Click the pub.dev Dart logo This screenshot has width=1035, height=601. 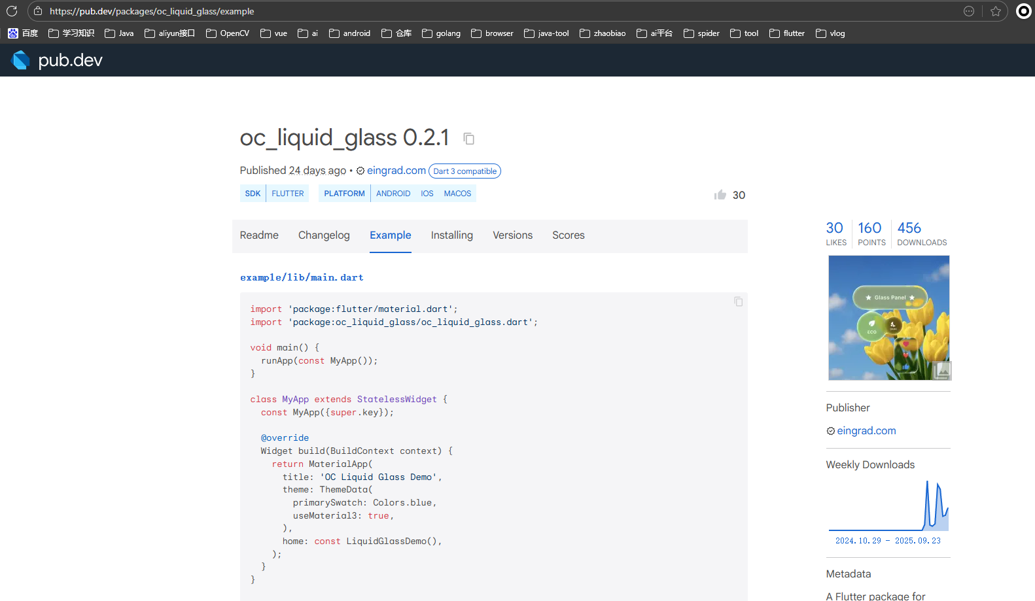click(21, 60)
